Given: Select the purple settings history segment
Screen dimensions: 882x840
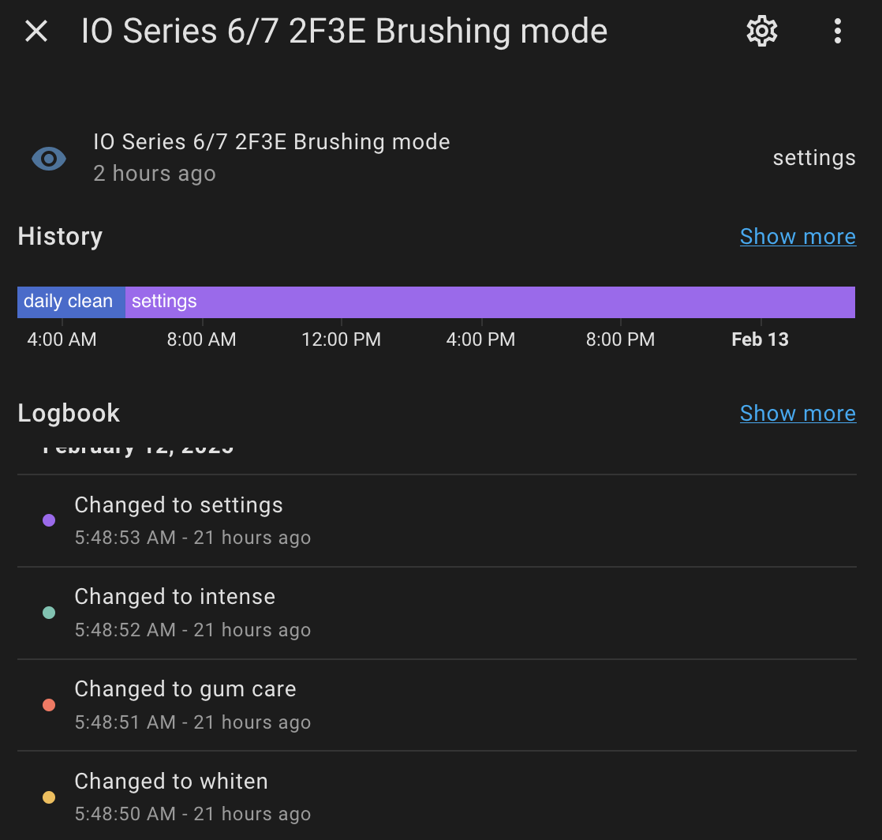Looking at the screenshot, I should click(490, 302).
